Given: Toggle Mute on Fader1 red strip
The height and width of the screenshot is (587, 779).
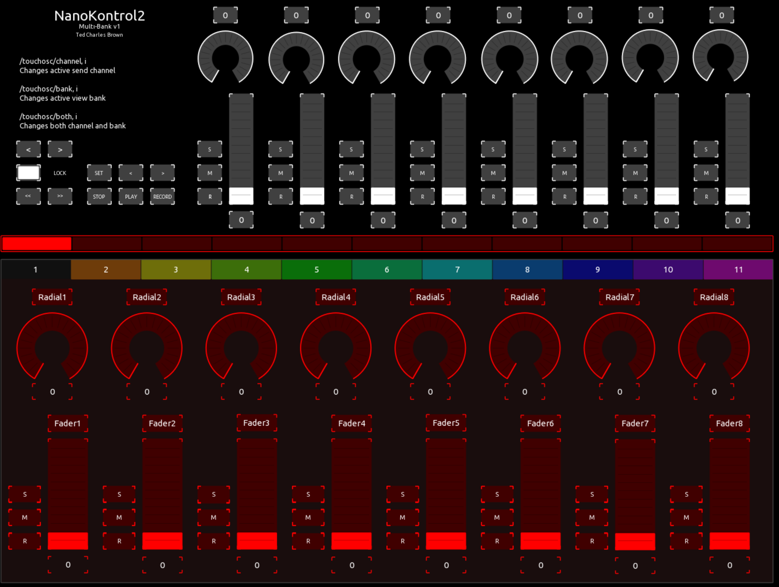Looking at the screenshot, I should (x=25, y=517).
